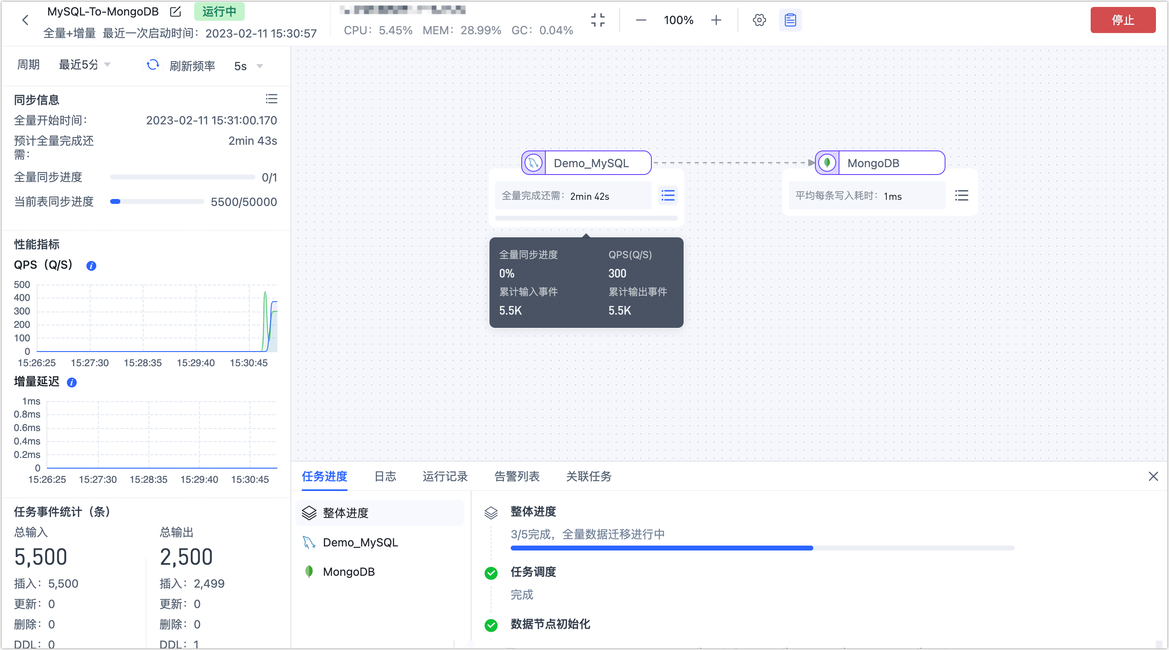Zoom out with the minus icon
Image resolution: width=1169 pixels, height=650 pixels.
(641, 20)
